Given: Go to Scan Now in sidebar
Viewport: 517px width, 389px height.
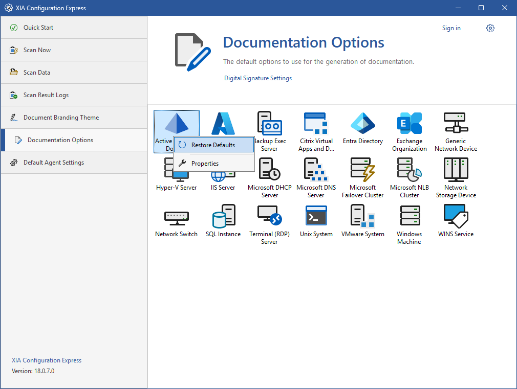Looking at the screenshot, I should [37, 50].
